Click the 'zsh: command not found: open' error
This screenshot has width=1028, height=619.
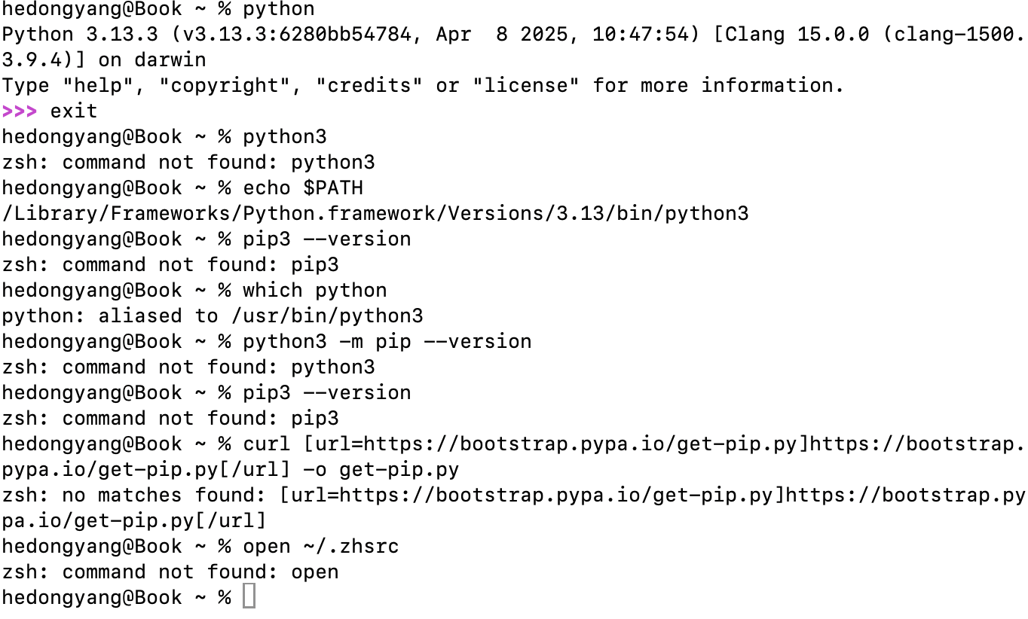tap(170, 572)
